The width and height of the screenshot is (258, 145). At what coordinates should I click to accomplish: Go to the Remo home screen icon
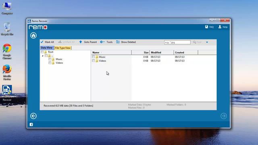point(33,35)
